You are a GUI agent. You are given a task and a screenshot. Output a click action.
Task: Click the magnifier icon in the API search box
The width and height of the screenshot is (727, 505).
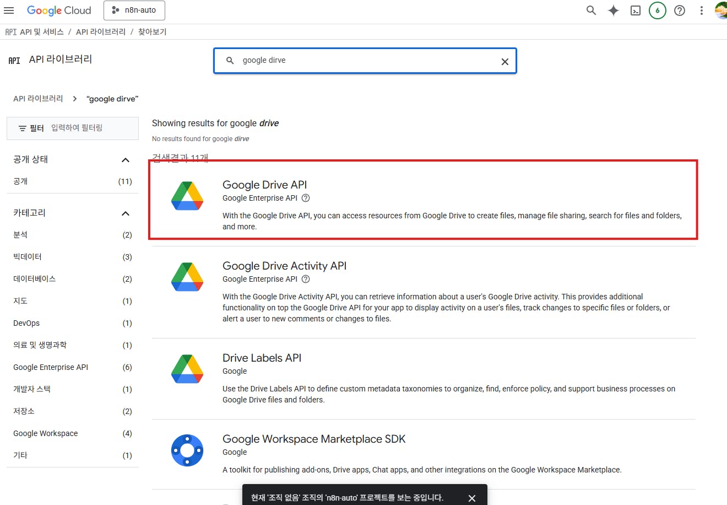click(x=230, y=61)
